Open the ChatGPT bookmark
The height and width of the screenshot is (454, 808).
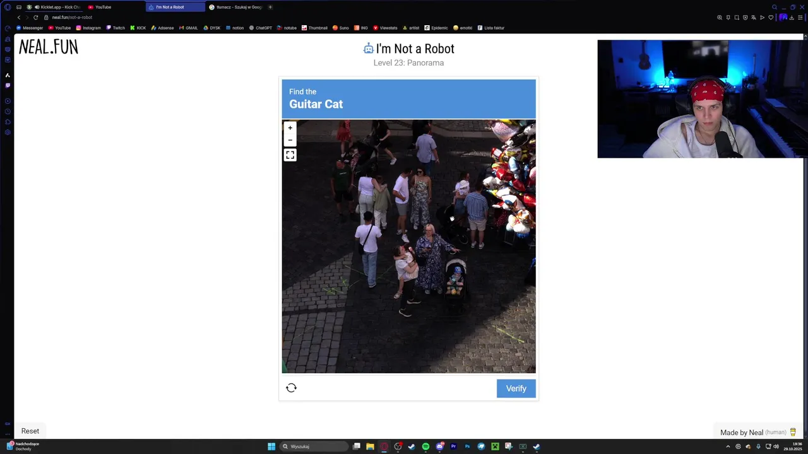[x=260, y=28]
